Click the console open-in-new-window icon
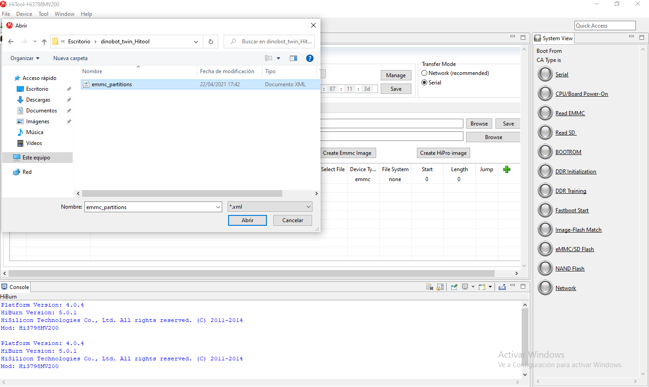 click(x=502, y=287)
